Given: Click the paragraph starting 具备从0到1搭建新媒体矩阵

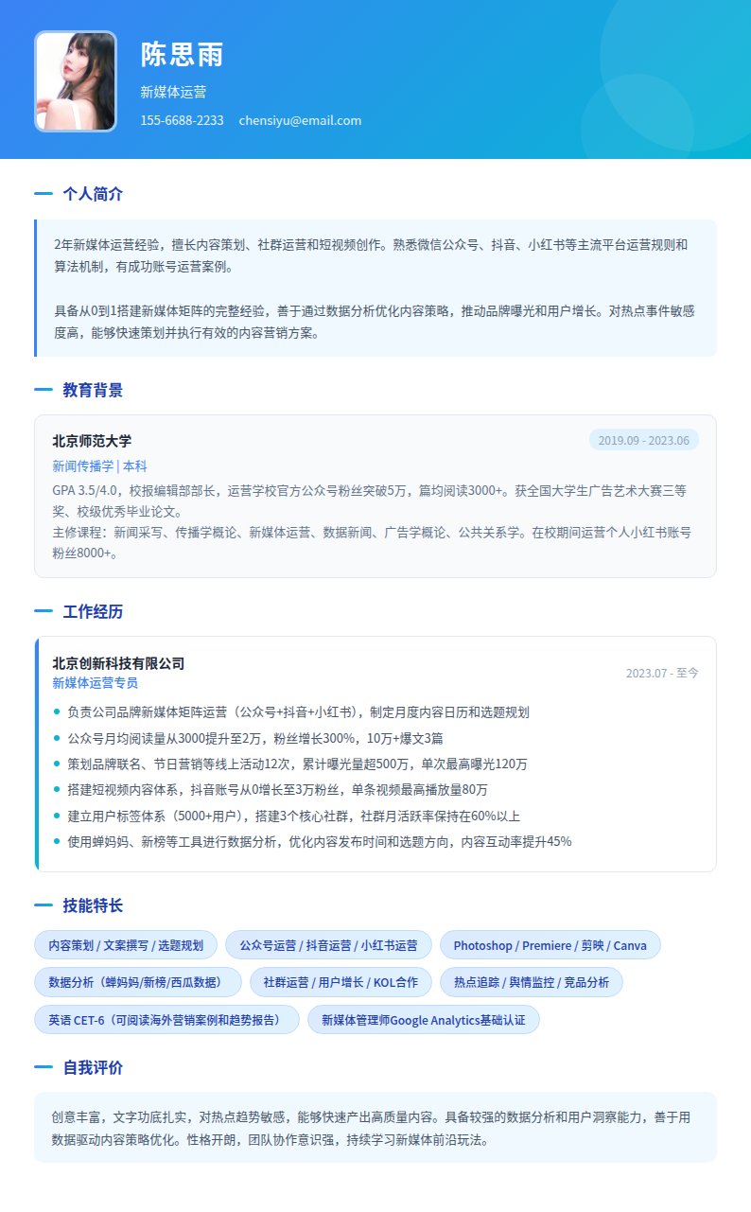Looking at the screenshot, I should tap(375, 322).
